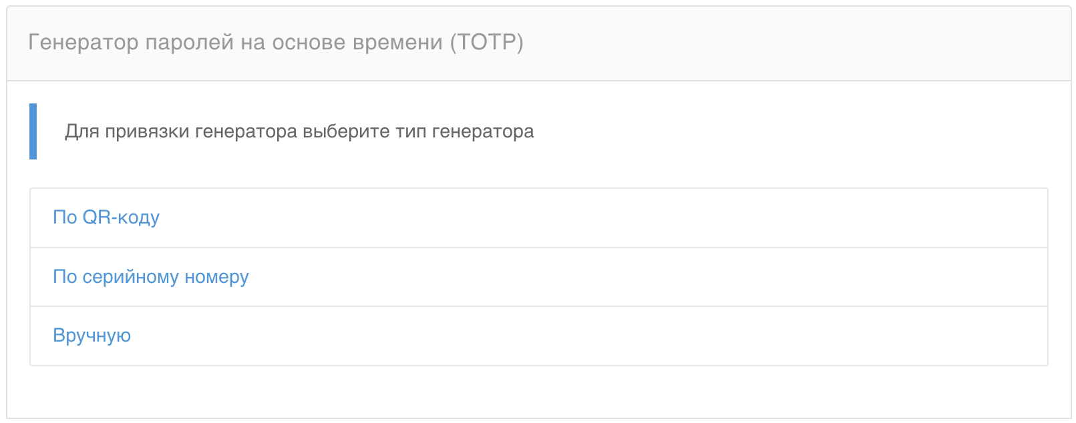The height and width of the screenshot is (423, 1076).
Task: Click the blue info callout bar
Action: pyautogui.click(x=33, y=131)
